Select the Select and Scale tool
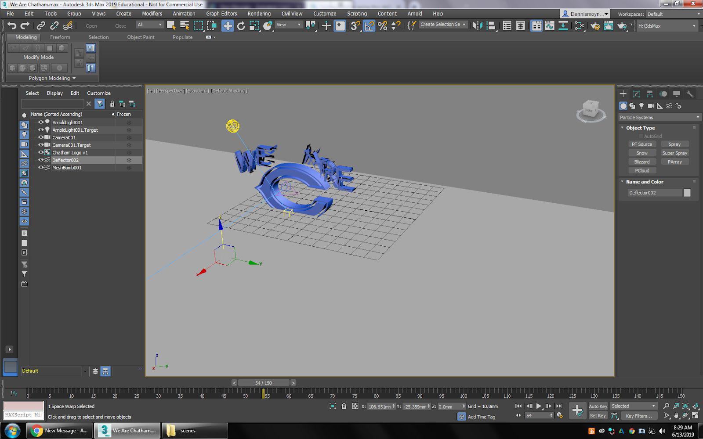This screenshot has height=439, width=703. (x=254, y=26)
